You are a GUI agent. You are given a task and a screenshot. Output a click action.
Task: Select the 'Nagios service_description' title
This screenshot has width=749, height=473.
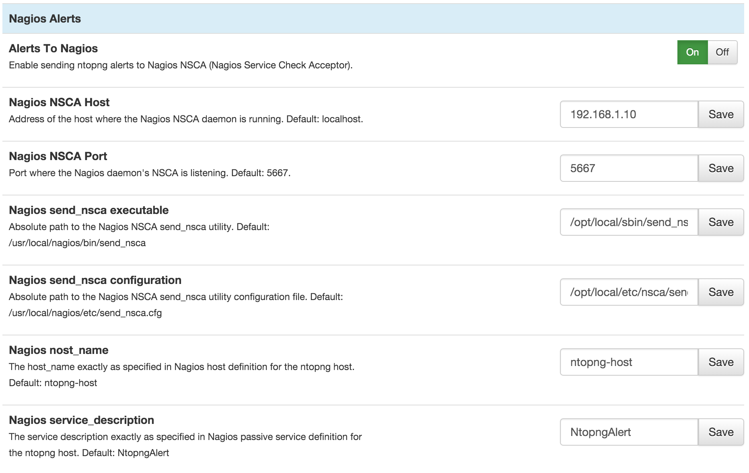[x=81, y=420]
